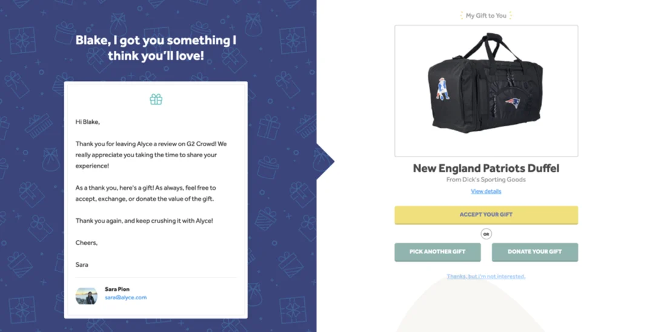Click the "My Gift to You" label
The image size is (647, 332).
click(486, 16)
